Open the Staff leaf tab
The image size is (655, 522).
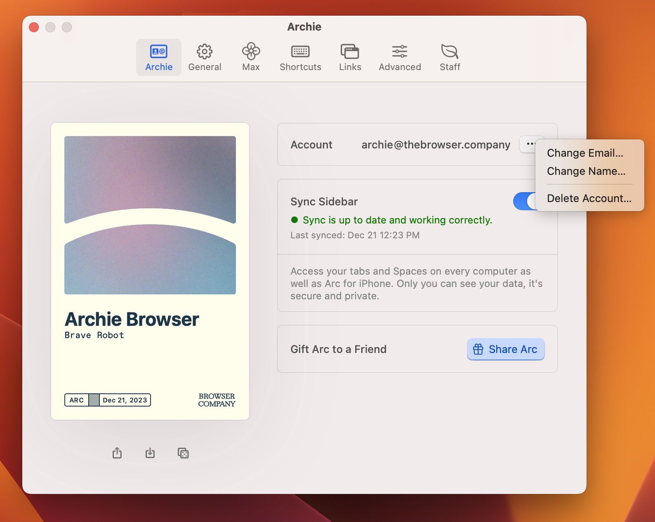(450, 57)
